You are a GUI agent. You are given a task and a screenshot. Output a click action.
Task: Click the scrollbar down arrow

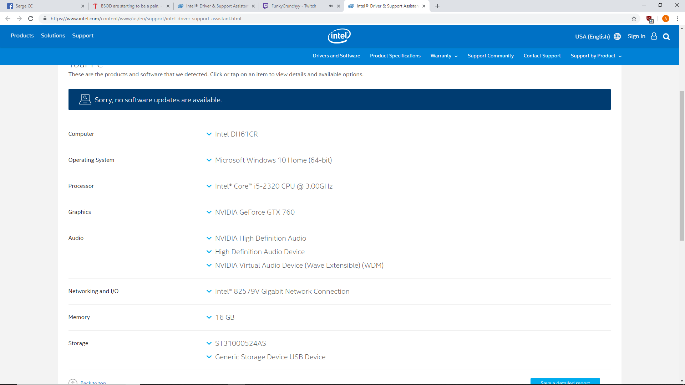(682, 381)
